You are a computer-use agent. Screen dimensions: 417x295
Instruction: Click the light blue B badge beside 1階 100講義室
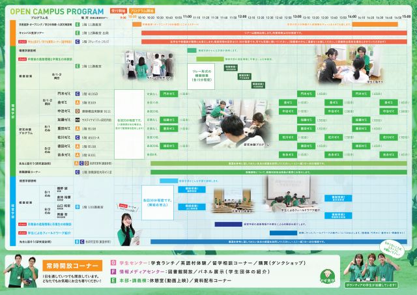click(x=78, y=207)
